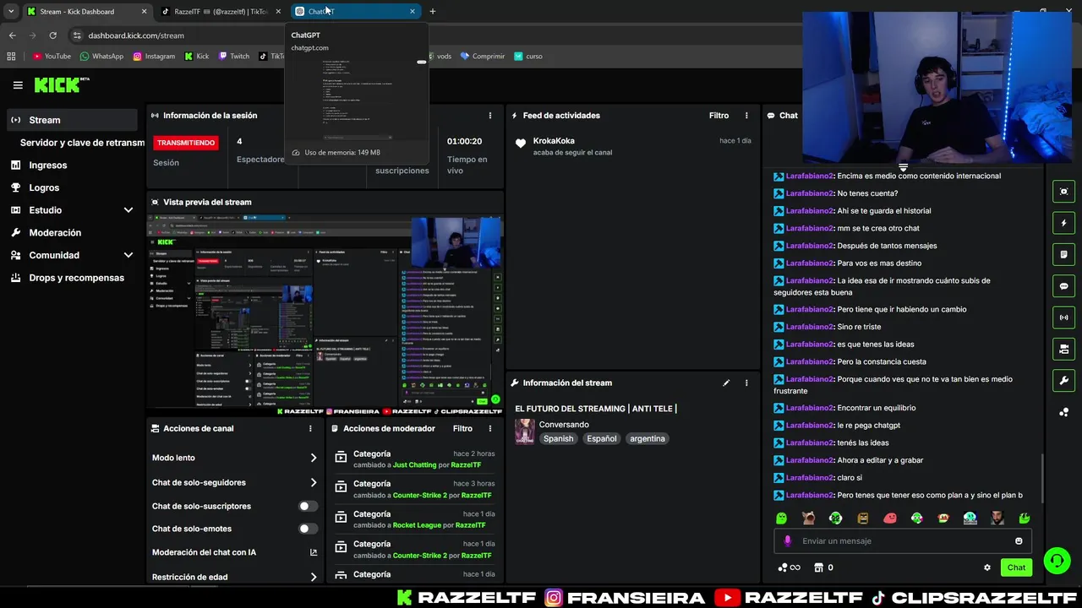
Task: Select Stream in the left sidebar
Action: pyautogui.click(x=72, y=120)
